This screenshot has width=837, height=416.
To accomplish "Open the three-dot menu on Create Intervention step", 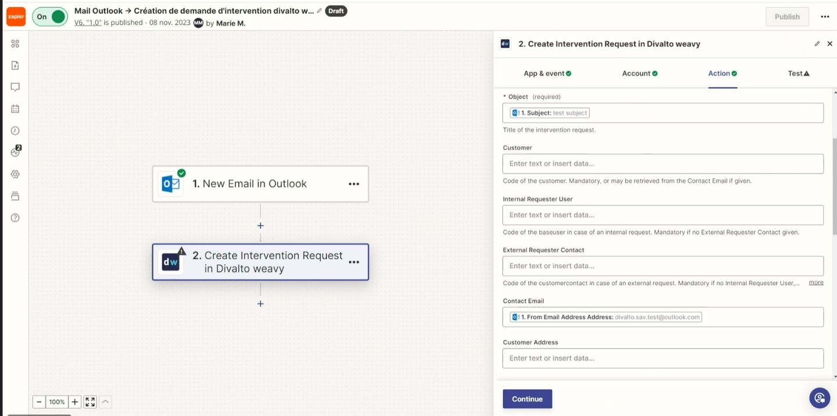I will (x=354, y=262).
